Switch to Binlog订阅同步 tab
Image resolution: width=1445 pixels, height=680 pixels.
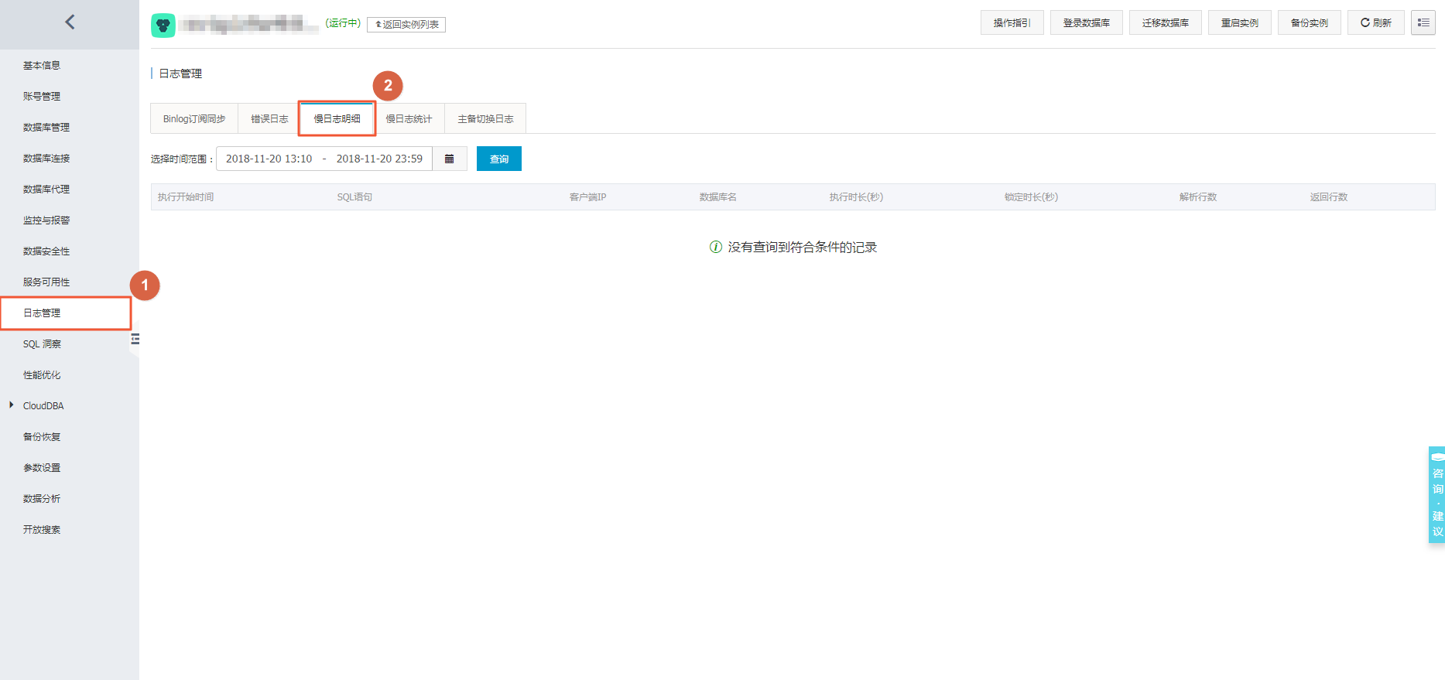pos(194,118)
